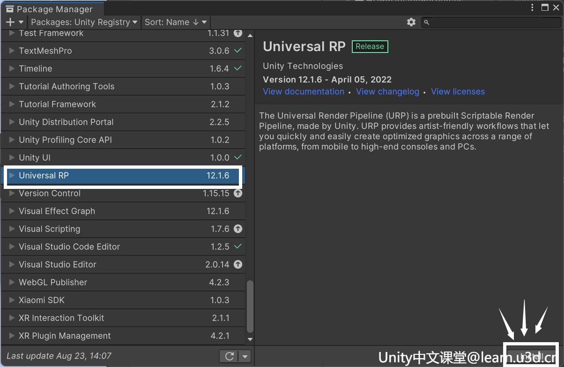Viewport: 564px width, 367px height.
Task: Select the Visual Studio Code Editor package
Action: pyautogui.click(x=123, y=247)
